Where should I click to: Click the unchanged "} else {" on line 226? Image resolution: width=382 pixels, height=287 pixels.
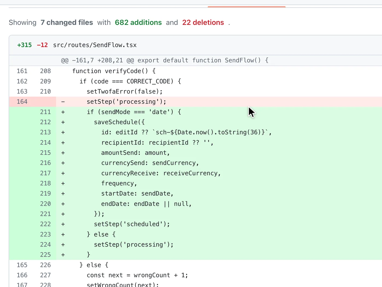pyautogui.click(x=94, y=265)
